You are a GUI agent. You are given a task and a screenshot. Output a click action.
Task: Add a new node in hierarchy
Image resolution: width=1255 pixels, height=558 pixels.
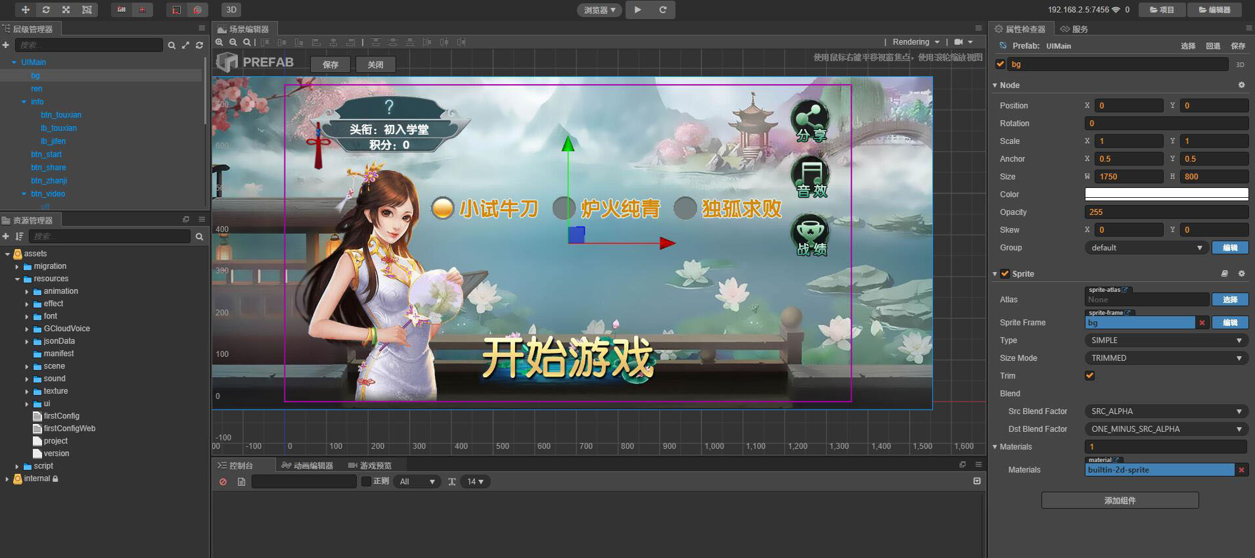(x=6, y=45)
